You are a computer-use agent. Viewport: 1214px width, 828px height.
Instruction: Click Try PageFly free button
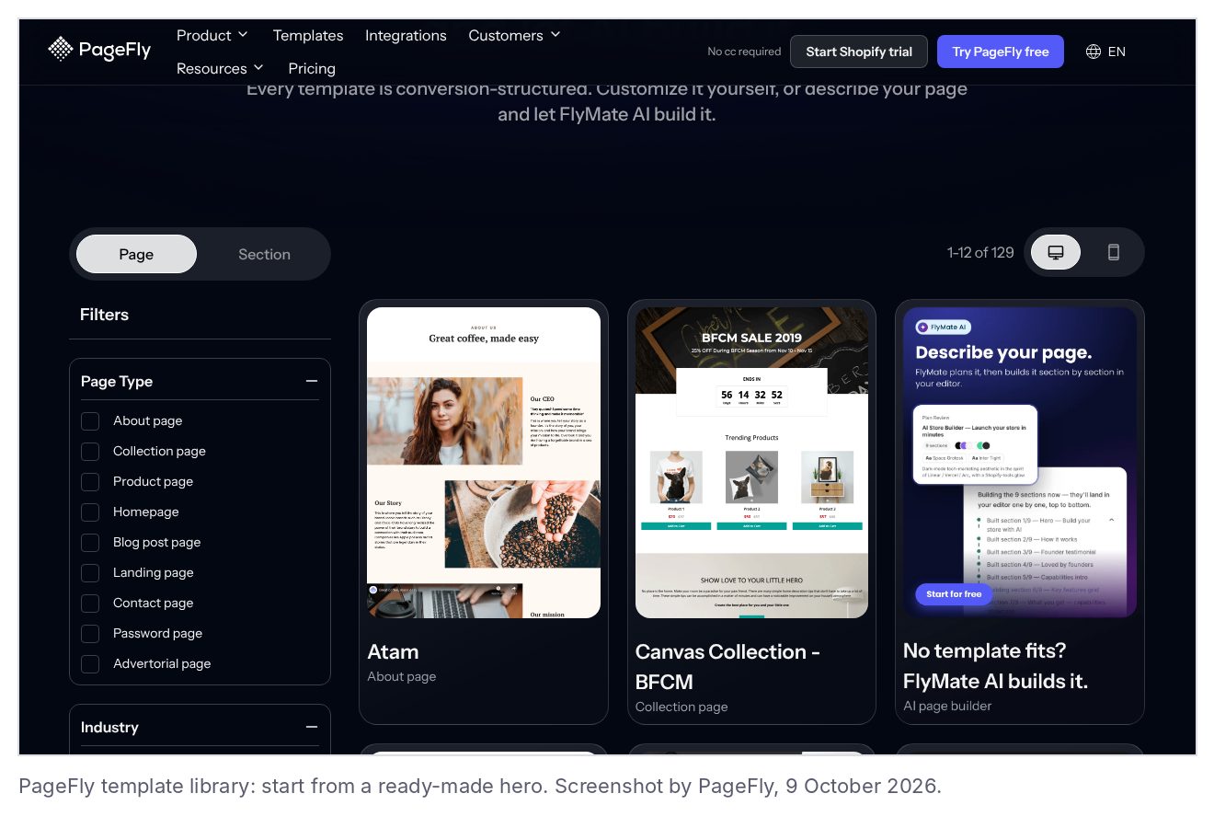tap(1001, 52)
